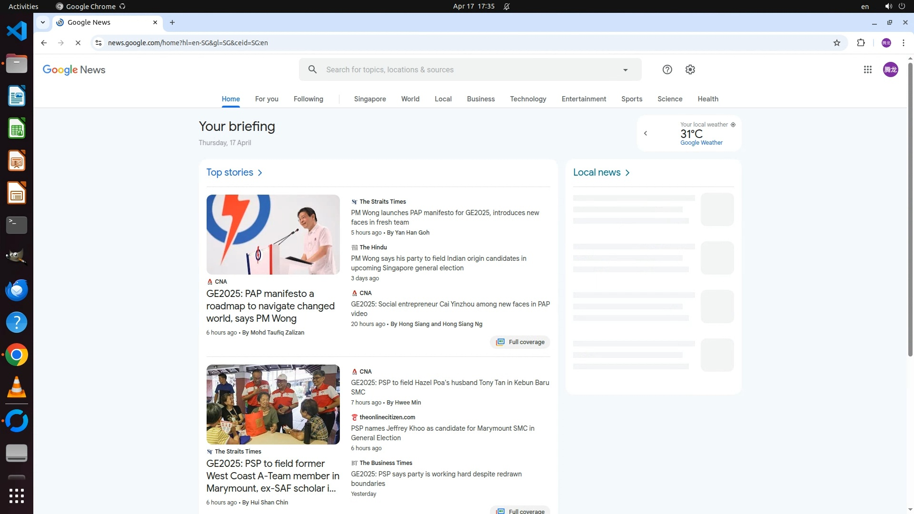
Task: Open Chrome tab search dropdown
Action: pyautogui.click(x=43, y=22)
